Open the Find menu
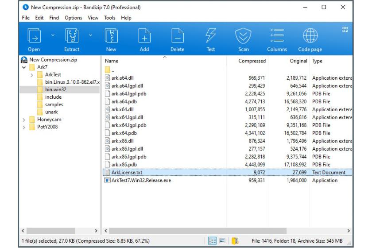Screen dimensions: 372x248 coord(54,18)
